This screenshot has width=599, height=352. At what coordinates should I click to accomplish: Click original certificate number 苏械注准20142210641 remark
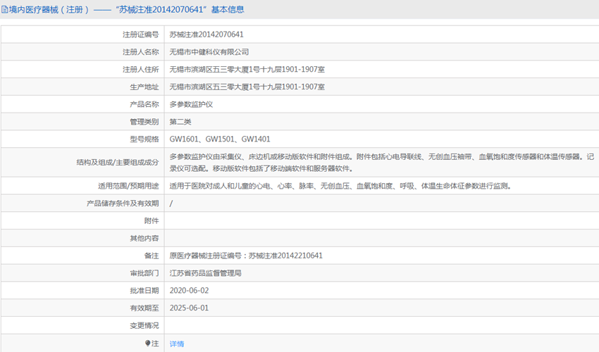coord(246,256)
